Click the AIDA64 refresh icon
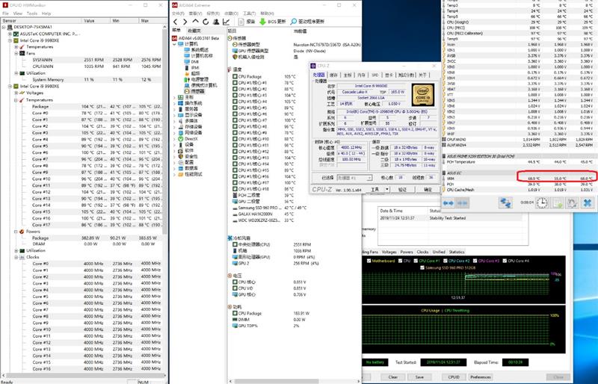This screenshot has width=598, height=384. (x=206, y=22)
